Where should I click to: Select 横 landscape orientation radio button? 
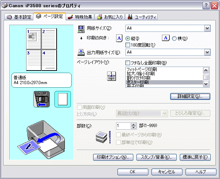pyautogui.click(x=174, y=39)
